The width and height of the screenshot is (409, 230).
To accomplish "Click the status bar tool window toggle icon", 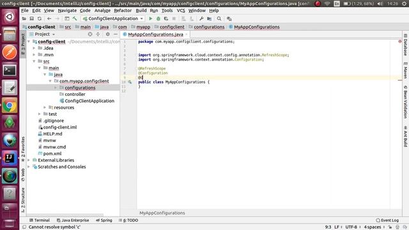I will (24, 227).
